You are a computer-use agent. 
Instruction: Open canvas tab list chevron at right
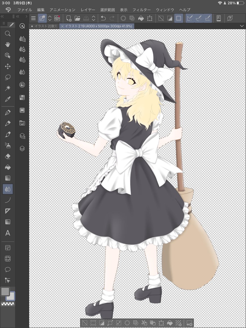242,26
